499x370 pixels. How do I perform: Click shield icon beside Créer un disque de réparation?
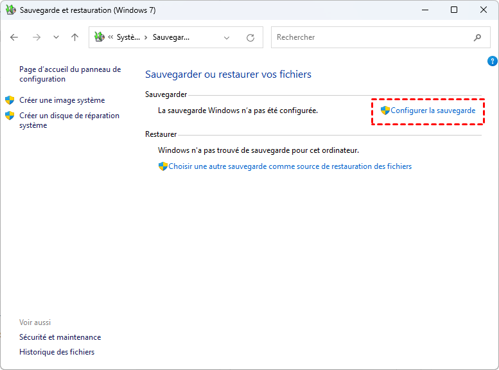click(x=10, y=115)
